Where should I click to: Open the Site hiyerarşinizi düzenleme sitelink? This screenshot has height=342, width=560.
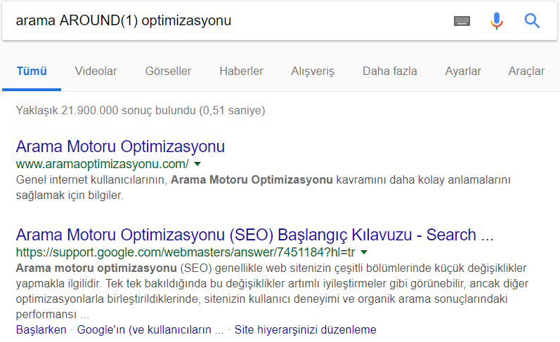306,330
